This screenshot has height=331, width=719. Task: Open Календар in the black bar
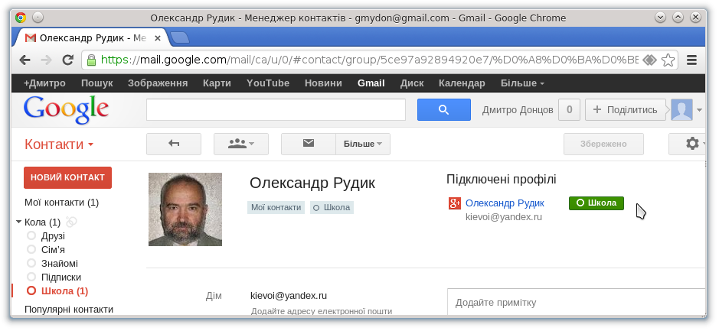coord(462,83)
